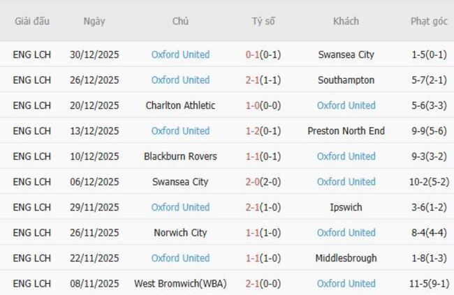Click the Tỷ số column header
This screenshot has height=295, width=454.
pos(263,21)
